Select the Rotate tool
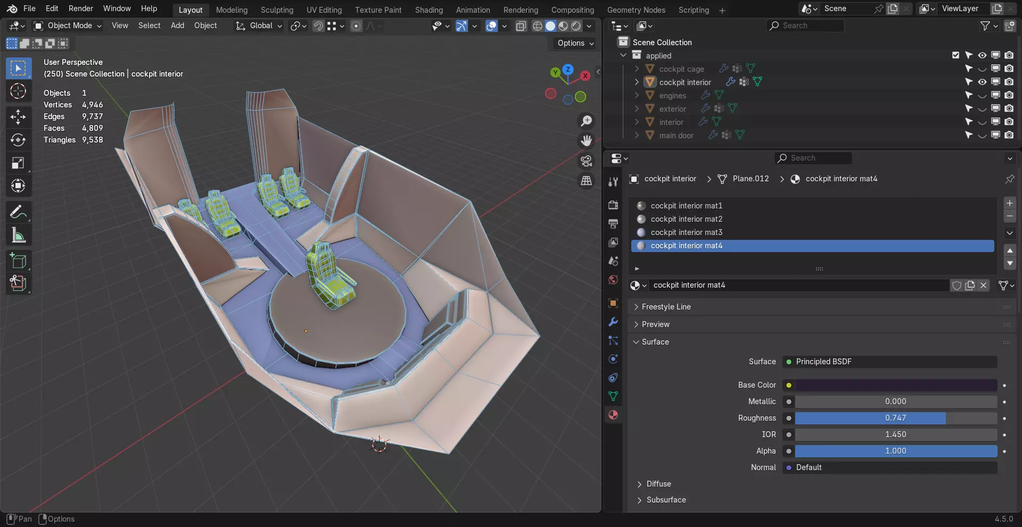Screen dimensions: 1022x527 coord(18,140)
